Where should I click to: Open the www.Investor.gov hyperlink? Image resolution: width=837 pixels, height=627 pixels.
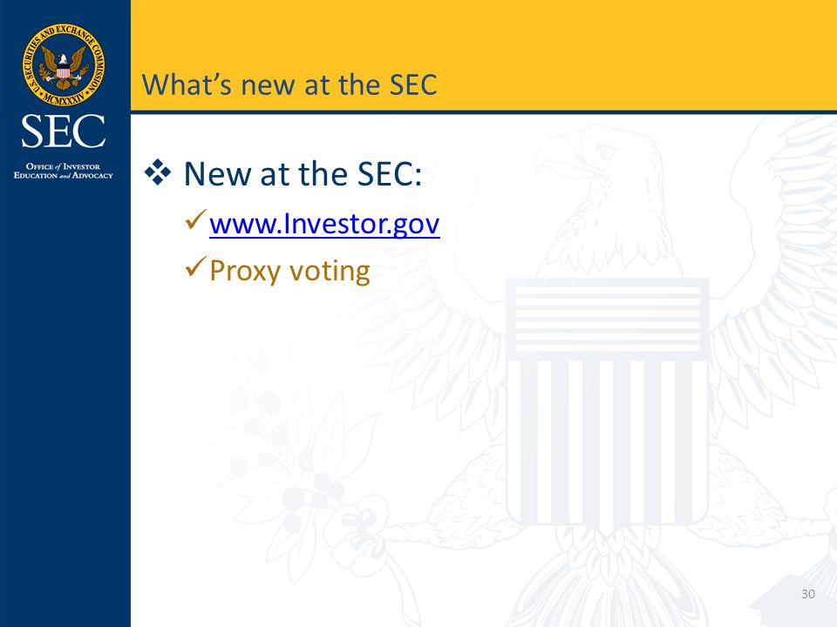(324, 224)
